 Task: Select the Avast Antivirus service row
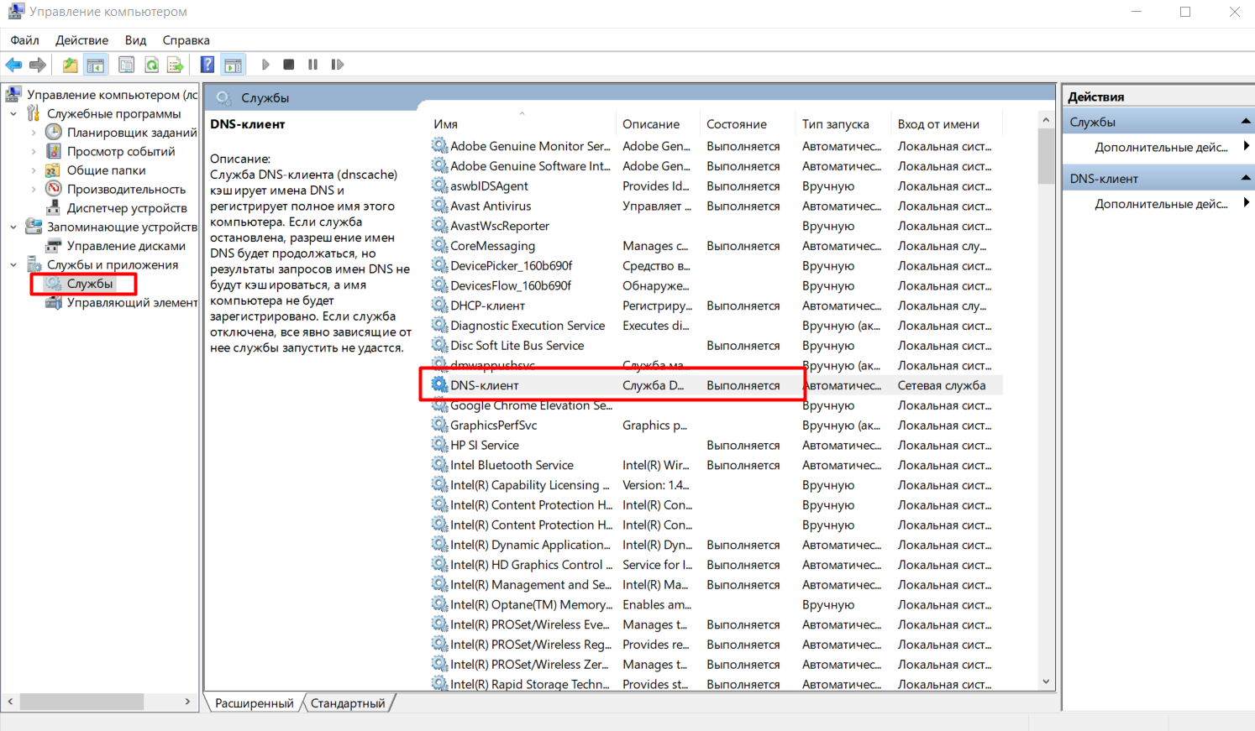tap(491, 206)
